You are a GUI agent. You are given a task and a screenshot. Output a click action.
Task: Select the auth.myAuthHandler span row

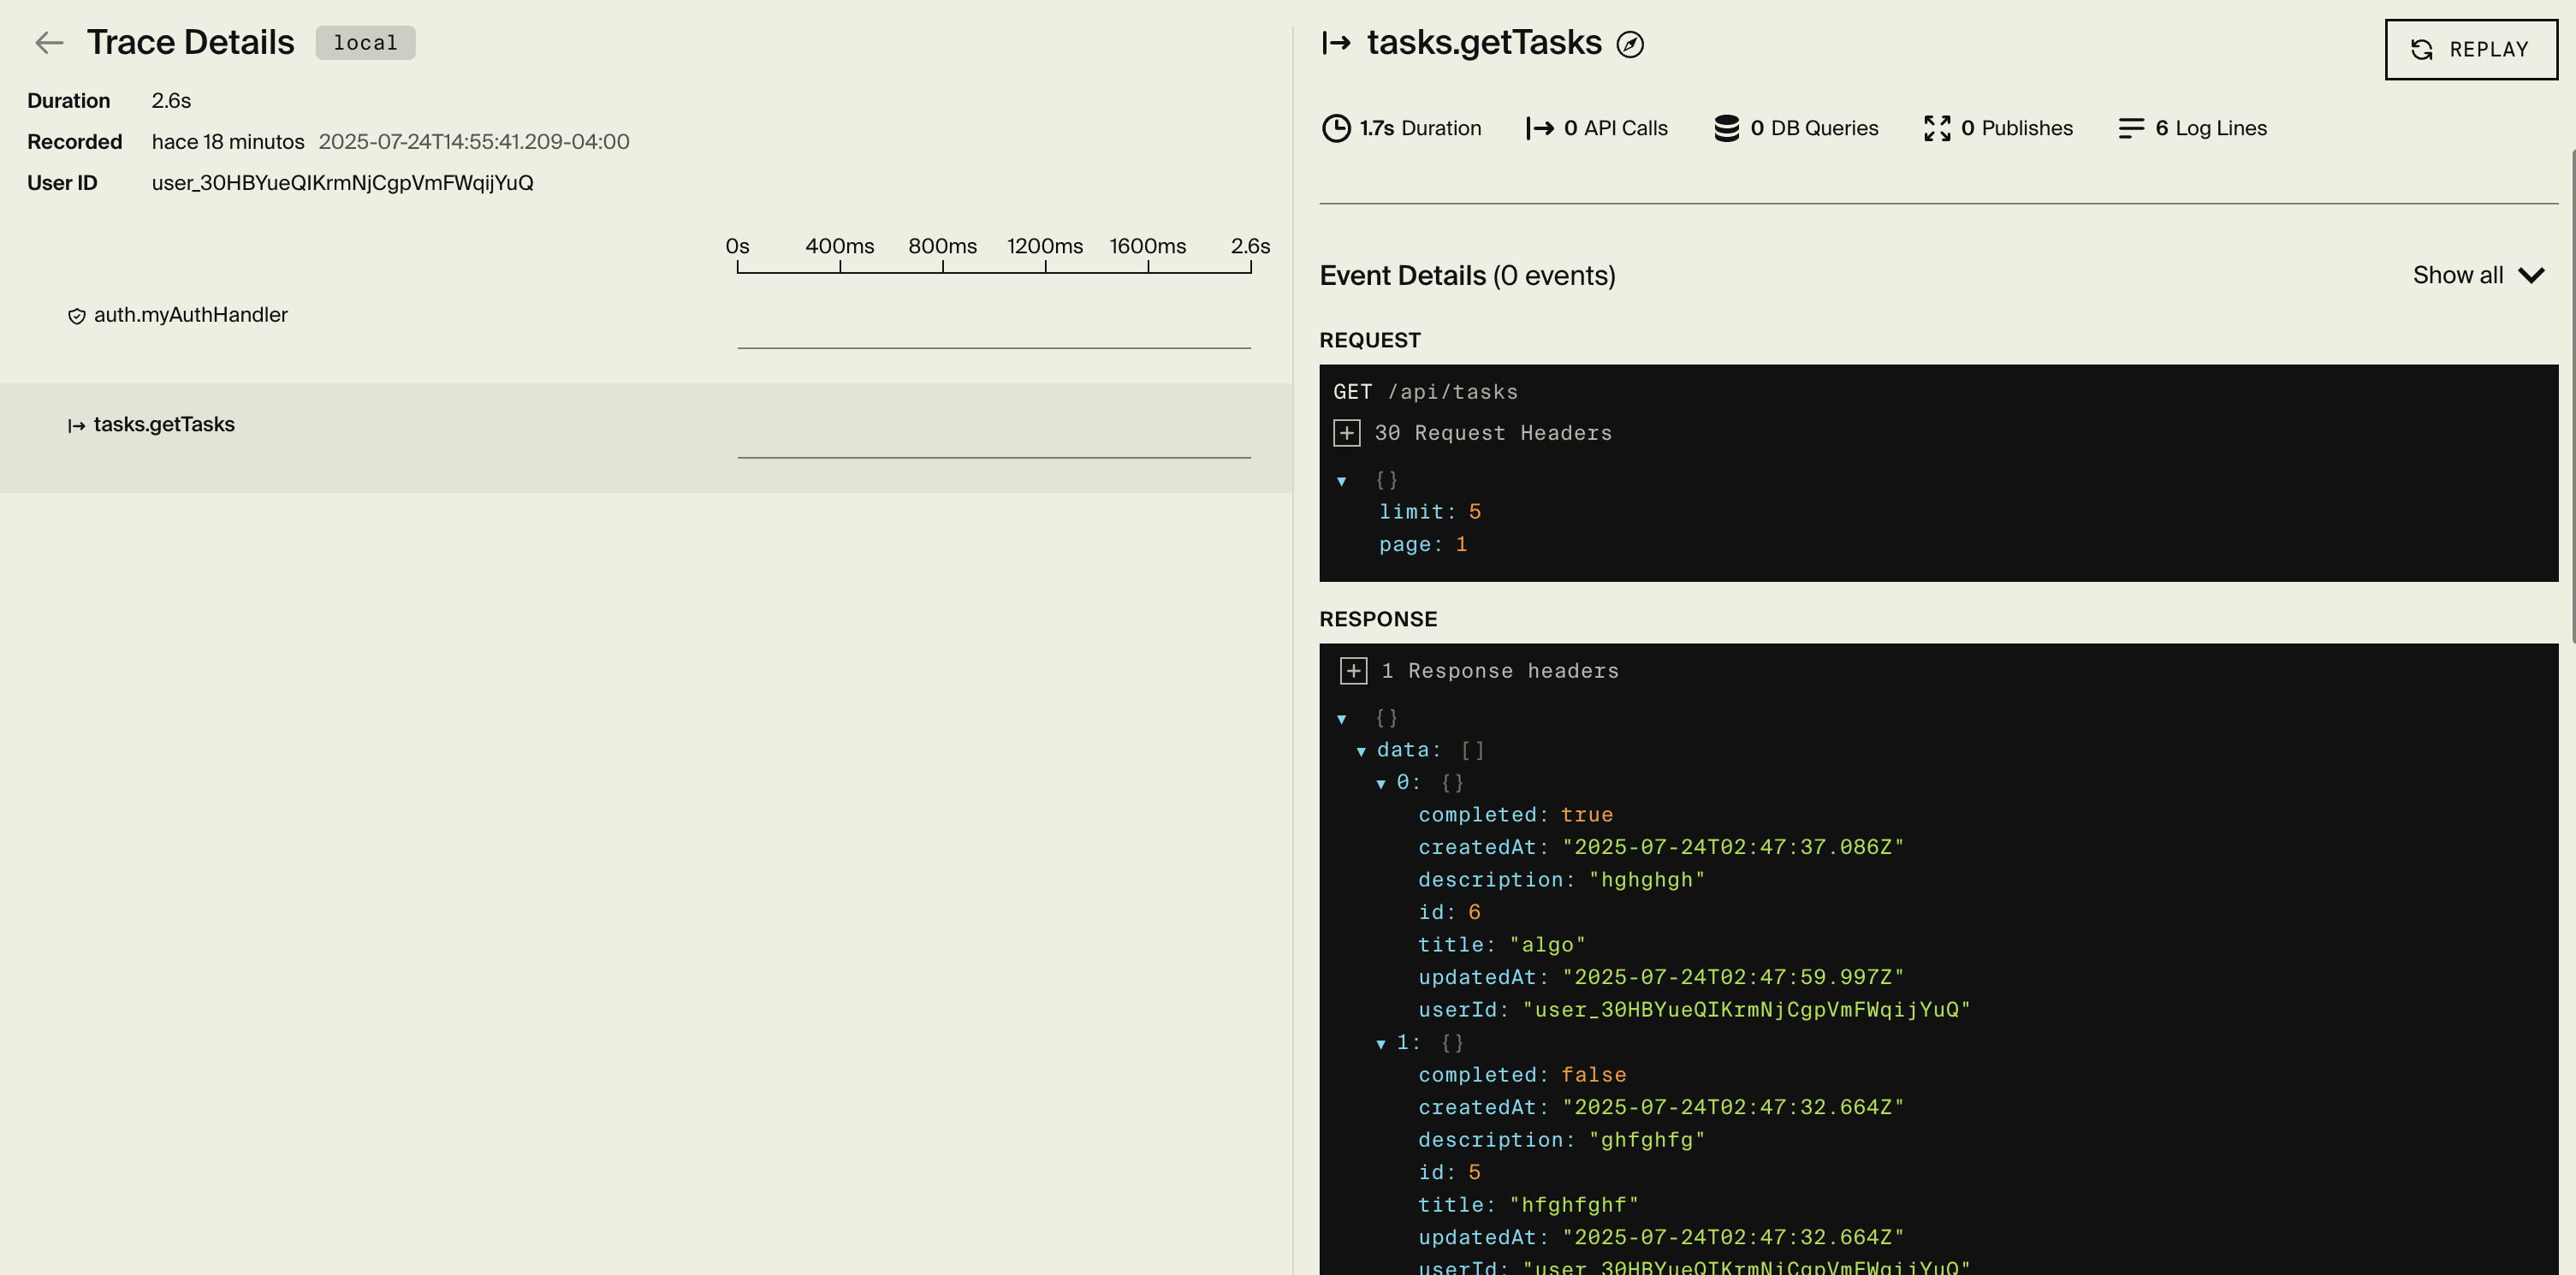pyautogui.click(x=190, y=315)
